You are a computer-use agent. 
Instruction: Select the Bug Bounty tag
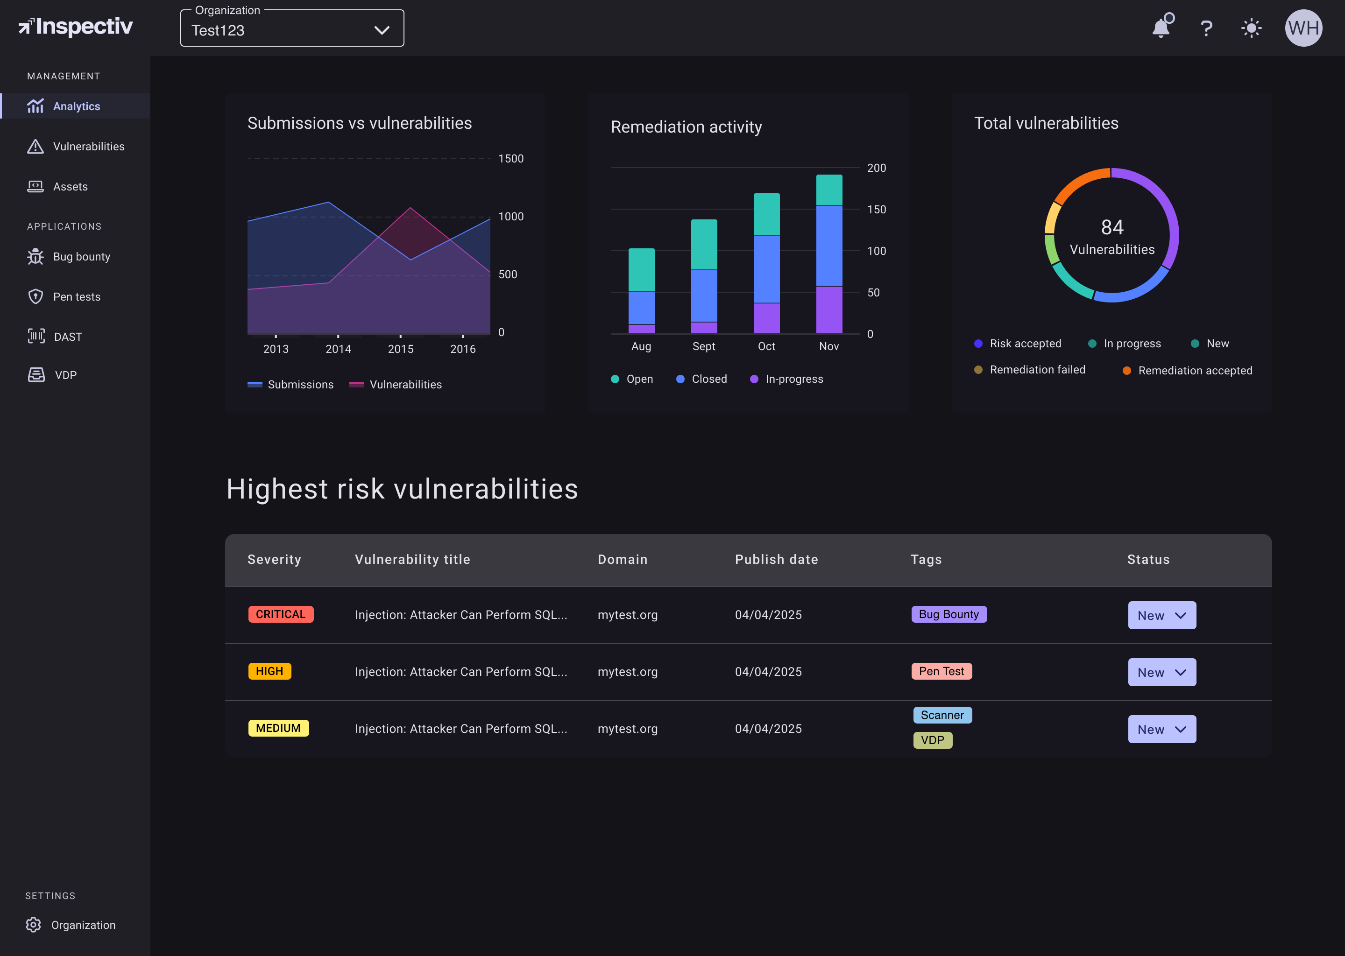click(949, 614)
